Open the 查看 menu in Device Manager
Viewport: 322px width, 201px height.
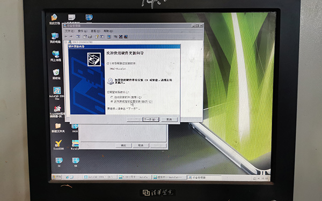click(96, 31)
